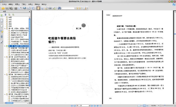Print the document using the printer icon
Image resolution: width=176 pixels, height=107 pixels.
coord(16,8)
